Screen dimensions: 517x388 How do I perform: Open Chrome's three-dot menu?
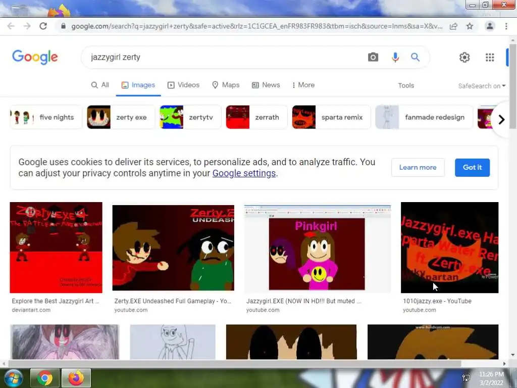click(x=506, y=26)
